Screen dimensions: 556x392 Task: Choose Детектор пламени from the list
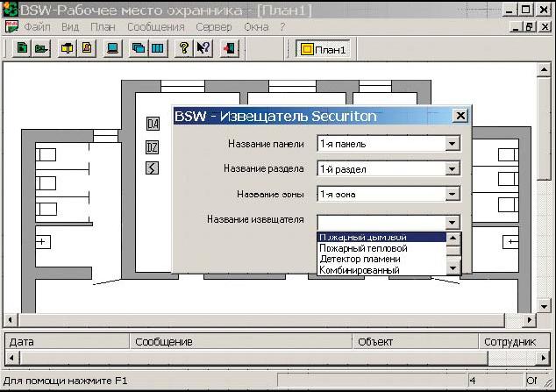click(381, 259)
